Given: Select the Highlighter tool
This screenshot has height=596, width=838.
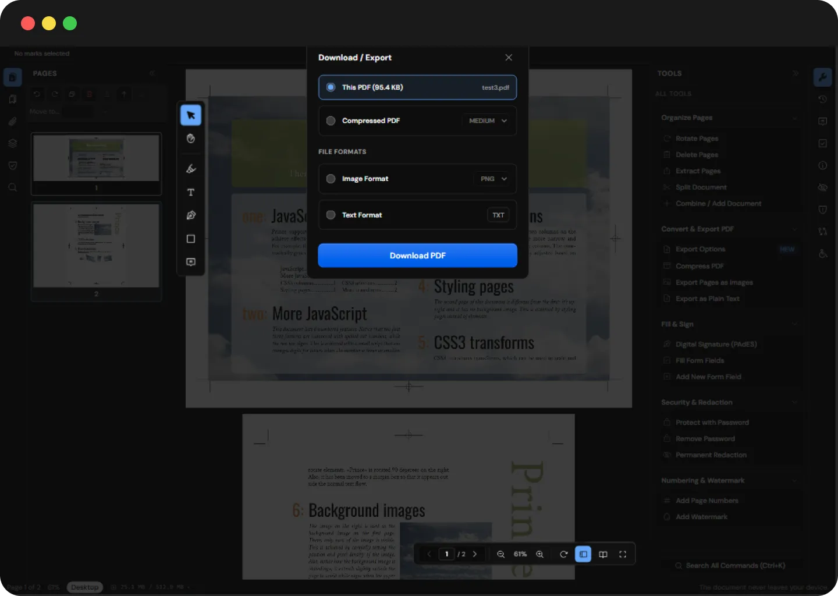Looking at the screenshot, I should [x=191, y=169].
